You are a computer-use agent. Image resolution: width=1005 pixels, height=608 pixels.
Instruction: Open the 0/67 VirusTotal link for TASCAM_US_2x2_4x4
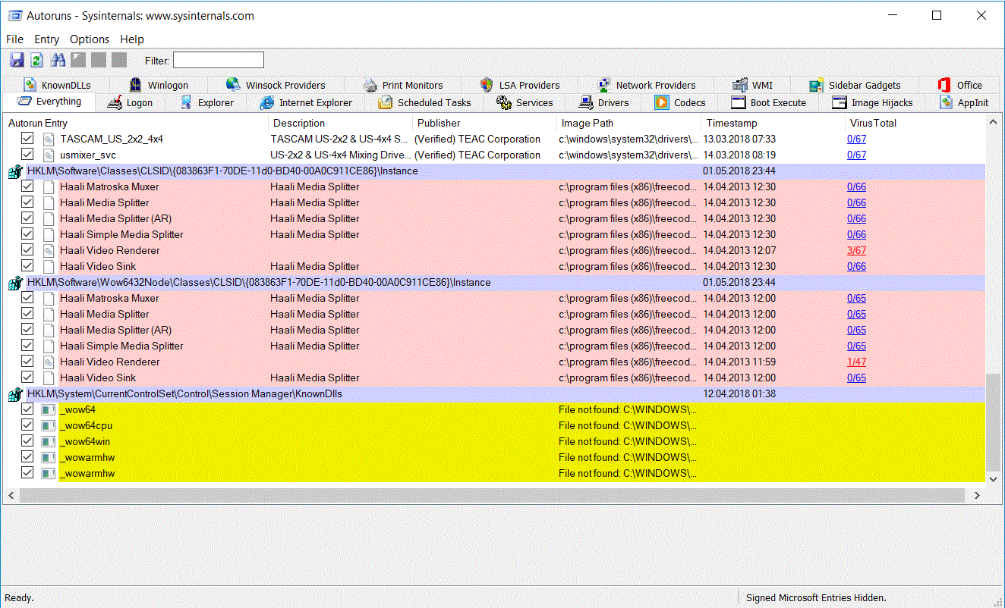point(856,139)
